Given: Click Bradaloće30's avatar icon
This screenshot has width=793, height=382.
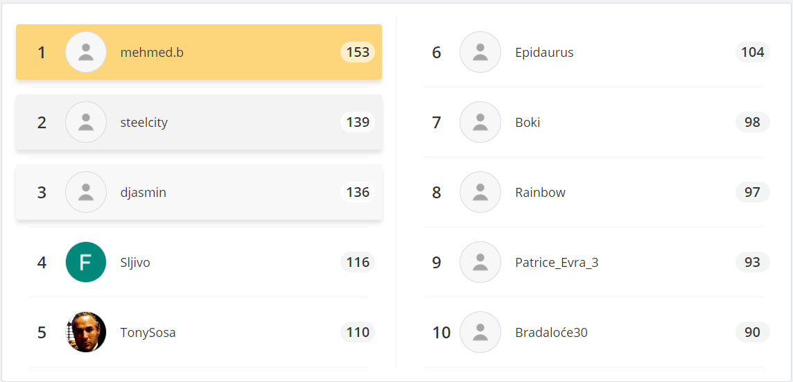Looking at the screenshot, I should (480, 333).
